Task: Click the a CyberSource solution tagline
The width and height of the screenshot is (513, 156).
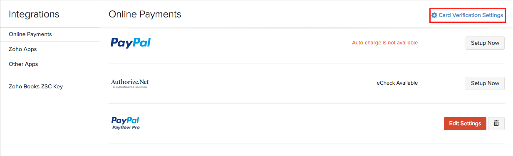Action: 130,87
